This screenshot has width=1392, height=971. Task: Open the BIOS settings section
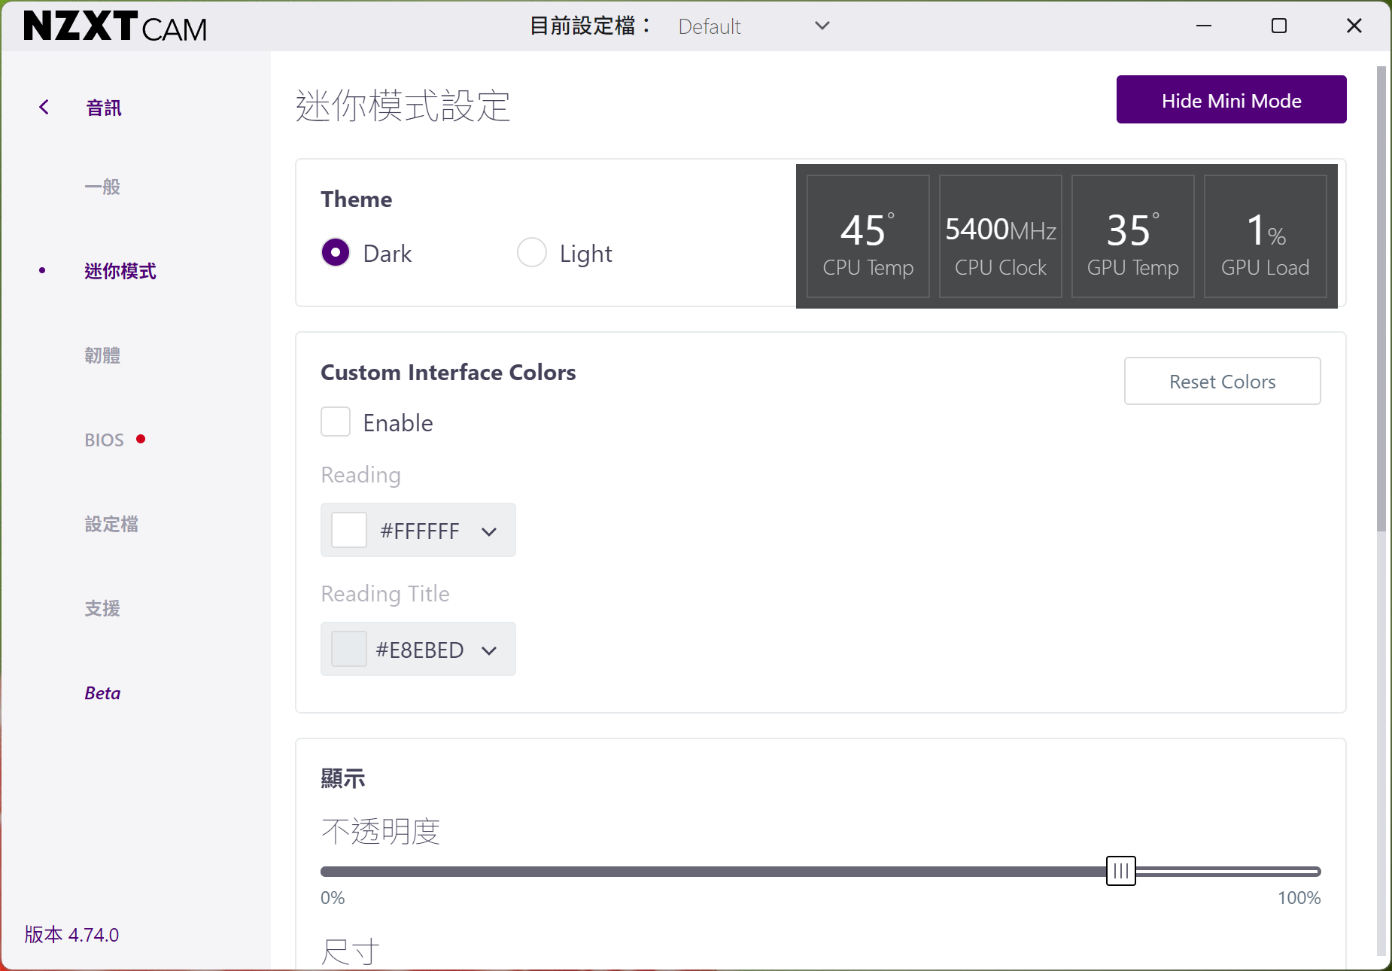104,440
